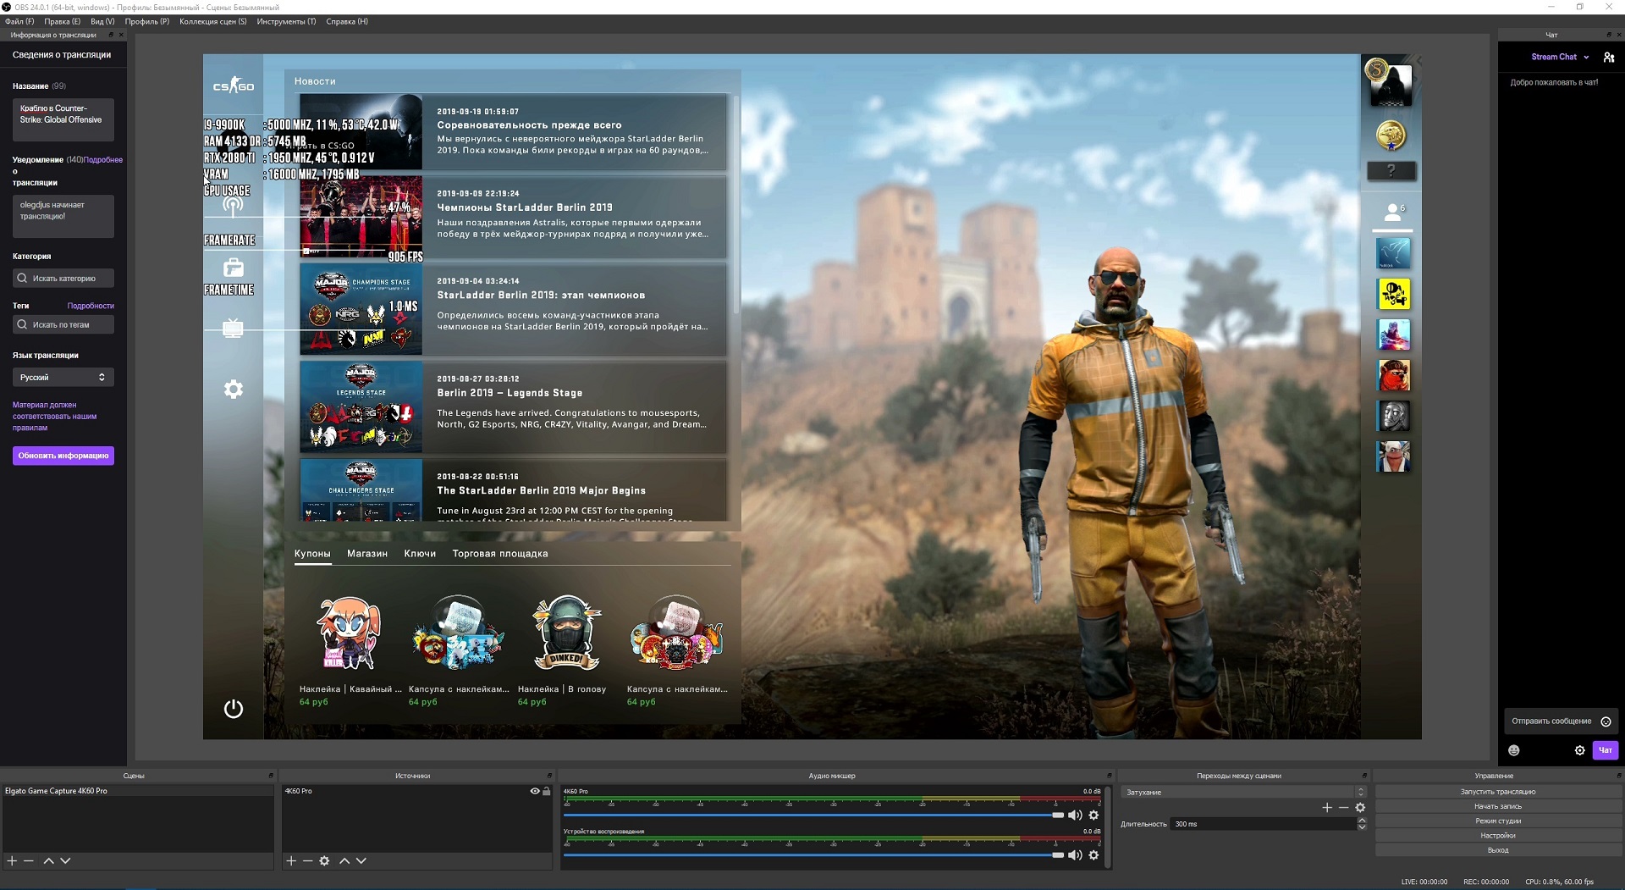Click the CS:GO watch TV icon
The image size is (1625, 890).
point(233,329)
